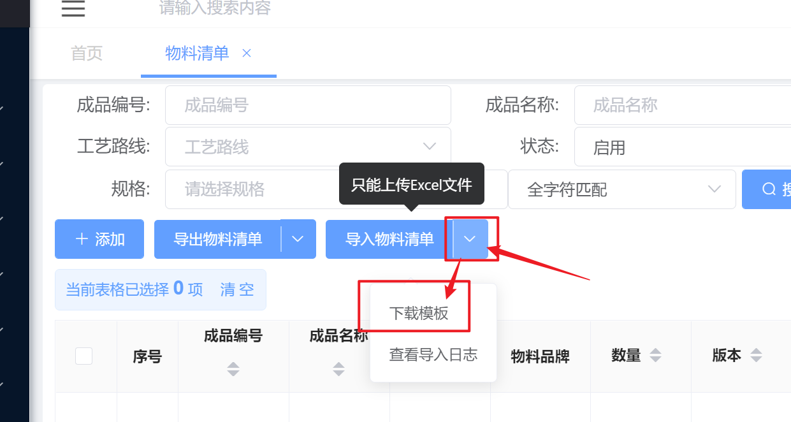Tick the select-all checkbox in table header
The image size is (791, 422).
tap(84, 356)
